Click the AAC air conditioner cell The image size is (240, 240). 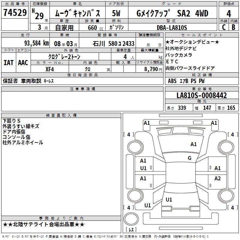pos(23,62)
